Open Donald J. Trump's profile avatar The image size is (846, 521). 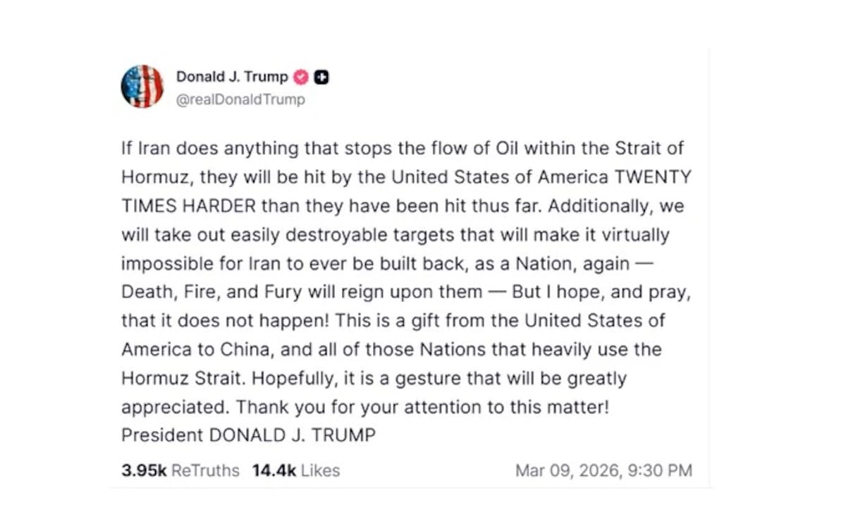tap(142, 87)
